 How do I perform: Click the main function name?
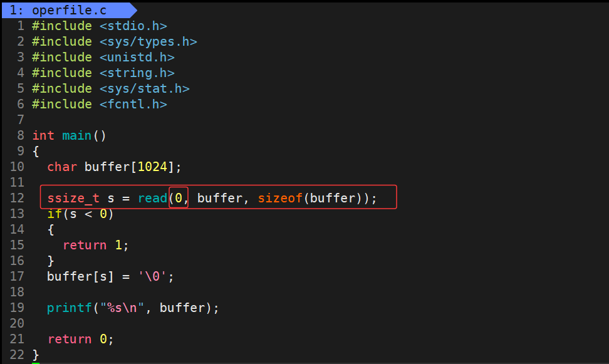point(76,135)
